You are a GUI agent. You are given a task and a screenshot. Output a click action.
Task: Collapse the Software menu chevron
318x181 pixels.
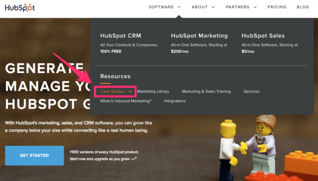[x=179, y=7]
